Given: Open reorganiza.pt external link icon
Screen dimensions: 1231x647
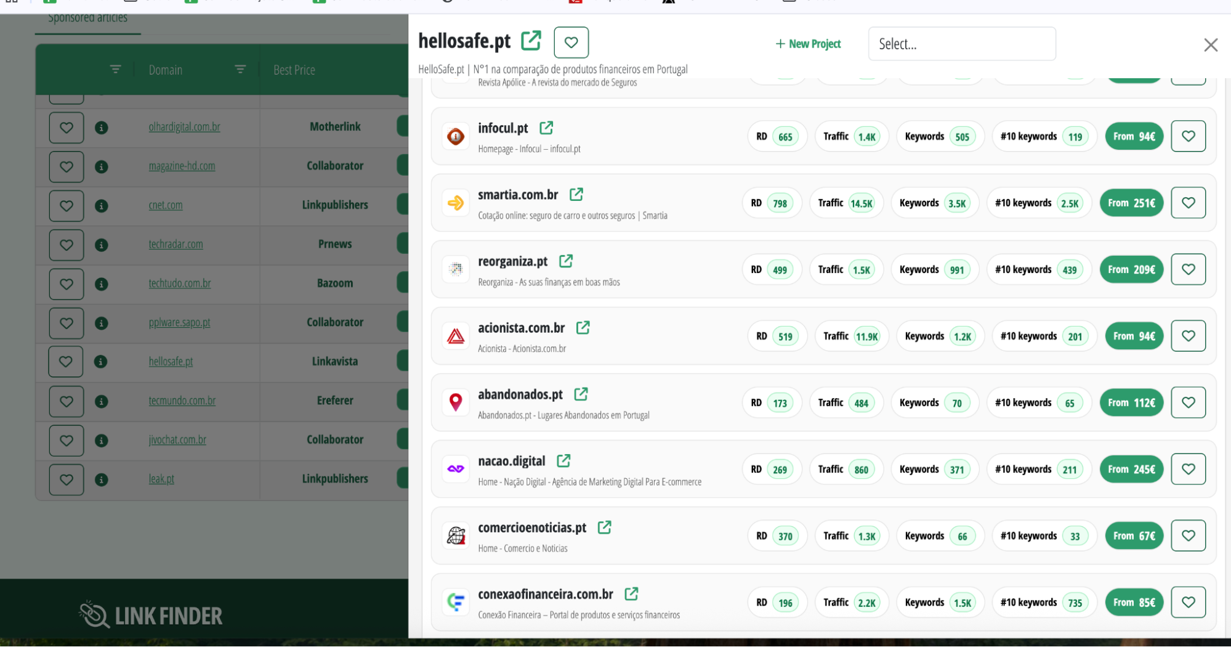Looking at the screenshot, I should (566, 261).
